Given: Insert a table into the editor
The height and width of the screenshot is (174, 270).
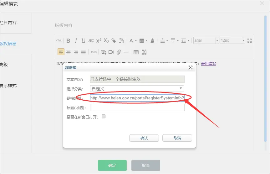Looking at the screenshot, I should point(136,52).
